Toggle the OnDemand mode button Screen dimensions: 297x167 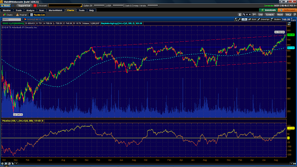point(287,10)
